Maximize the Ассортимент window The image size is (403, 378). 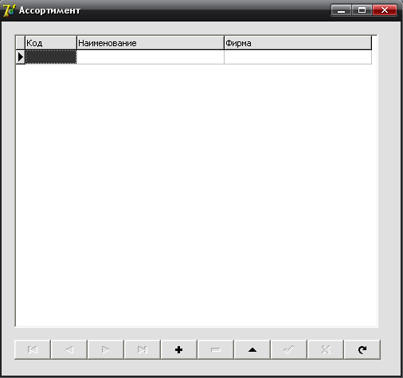pos(362,10)
